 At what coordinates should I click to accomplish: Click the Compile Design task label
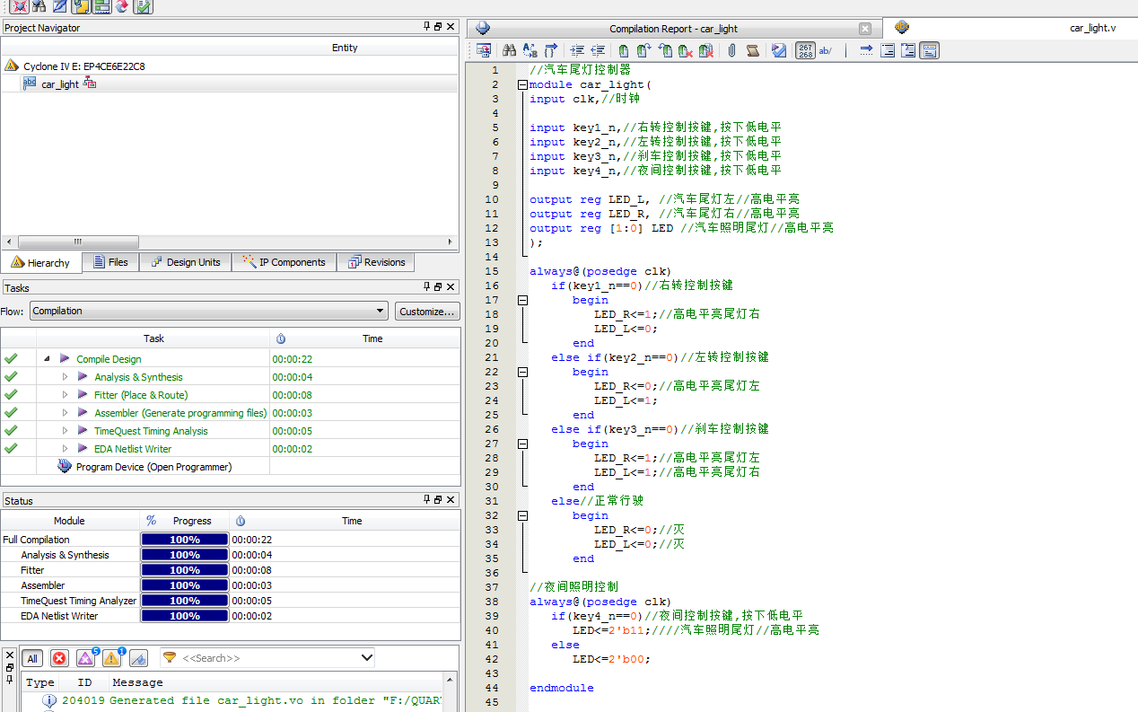pos(109,359)
